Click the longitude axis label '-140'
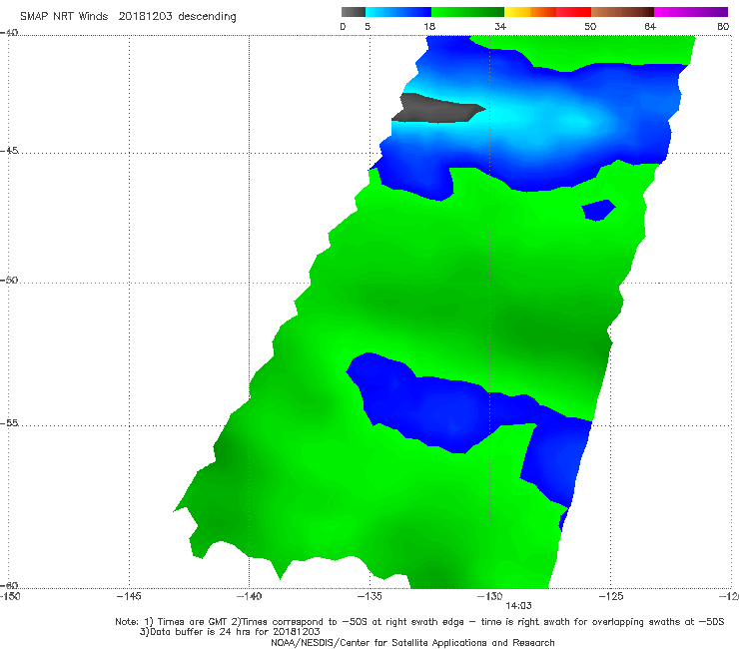739x649 pixels. click(249, 597)
